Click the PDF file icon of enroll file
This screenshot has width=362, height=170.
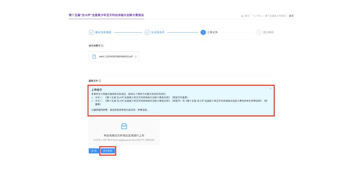94,57
